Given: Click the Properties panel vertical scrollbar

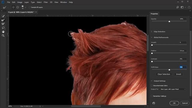Looking at the screenshot, I should (x=190, y=64).
